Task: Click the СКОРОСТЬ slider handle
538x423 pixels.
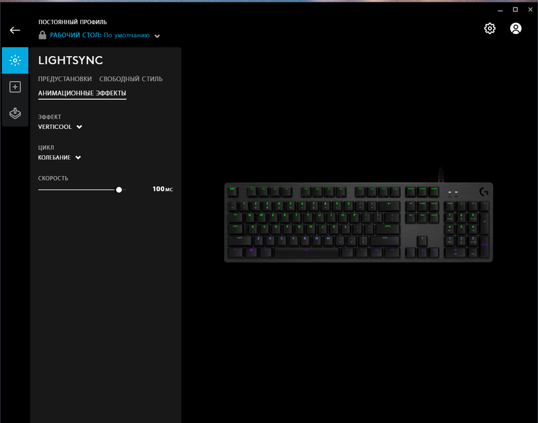Action: [119, 190]
